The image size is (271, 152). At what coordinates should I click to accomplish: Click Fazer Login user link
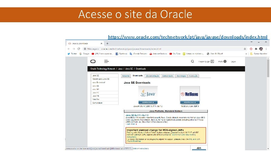click(x=206, y=61)
